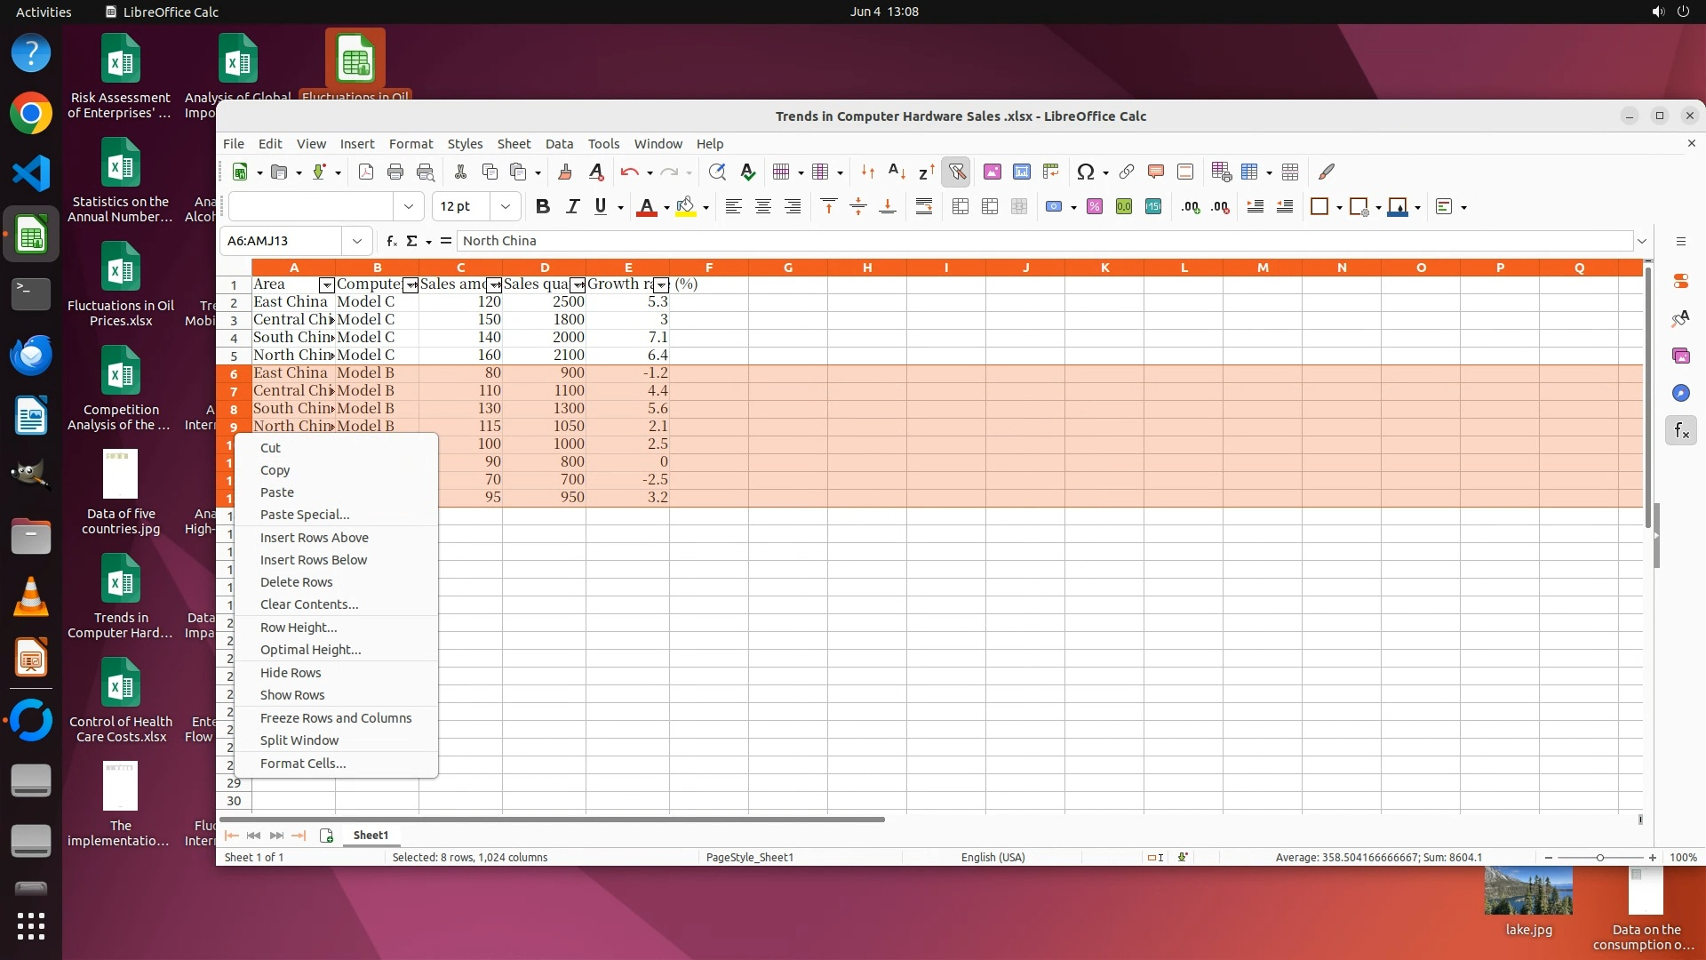Click the Wrap Text icon
The width and height of the screenshot is (1706, 960).
(x=924, y=207)
